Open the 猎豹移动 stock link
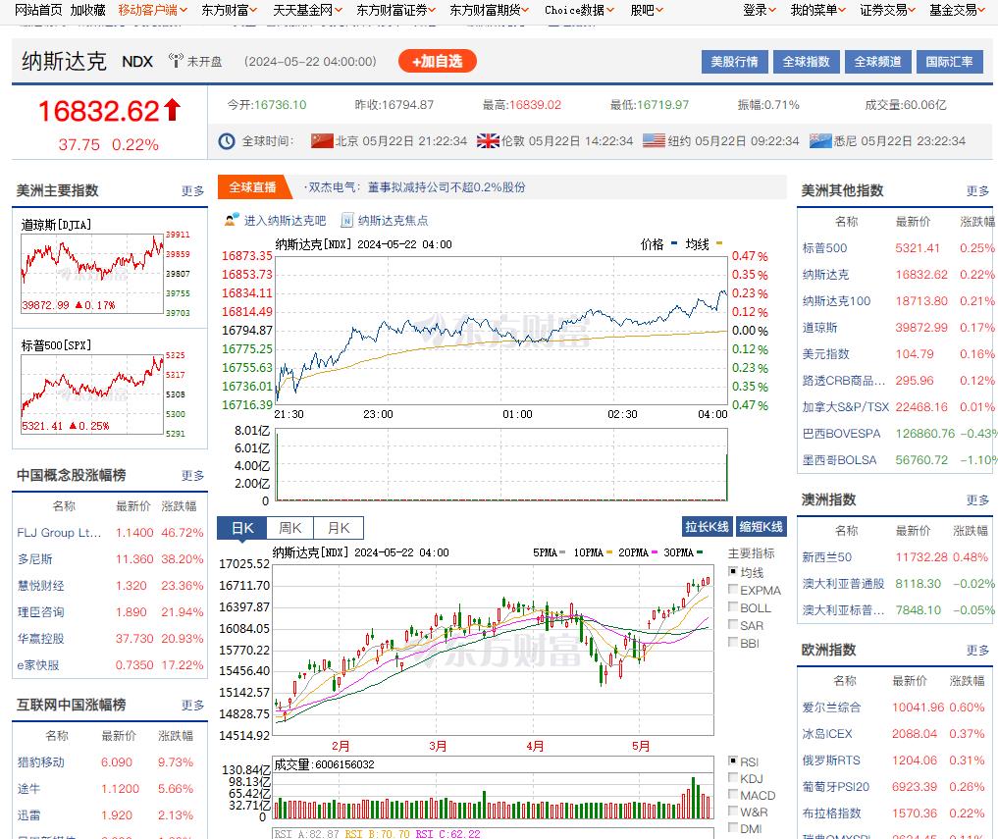Viewport: 998px width, 839px height. pos(41,762)
